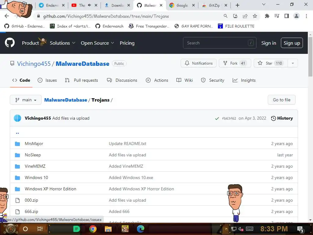
Task: Click the page vertical scrollbar thumb
Action: tap(310, 56)
